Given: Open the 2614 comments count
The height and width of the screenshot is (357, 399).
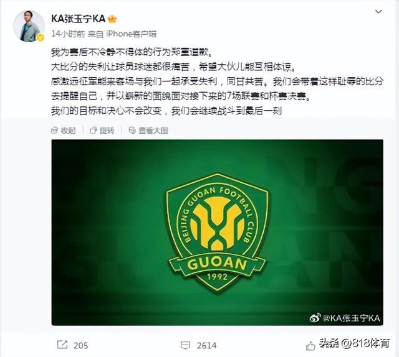Looking at the screenshot, I should (x=206, y=345).
